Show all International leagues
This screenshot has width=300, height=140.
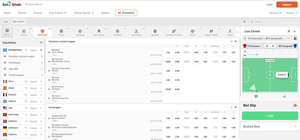pos(33,50)
